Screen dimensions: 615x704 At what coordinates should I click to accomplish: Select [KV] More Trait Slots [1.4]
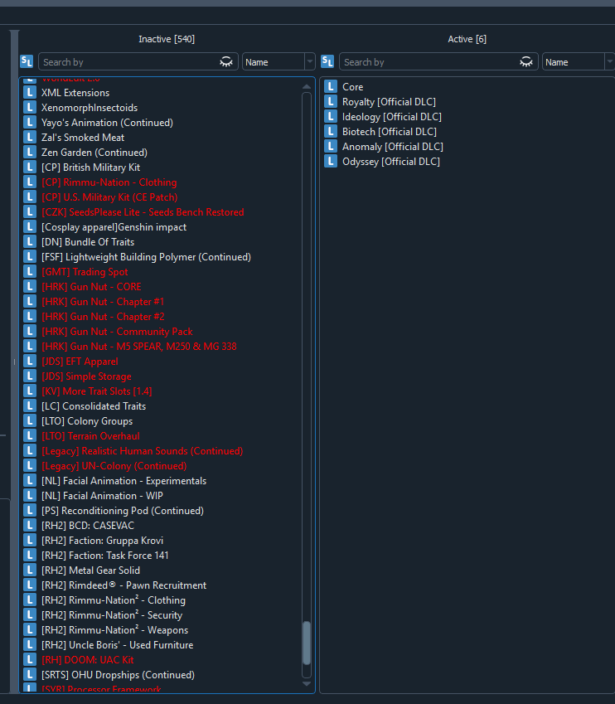[97, 391]
